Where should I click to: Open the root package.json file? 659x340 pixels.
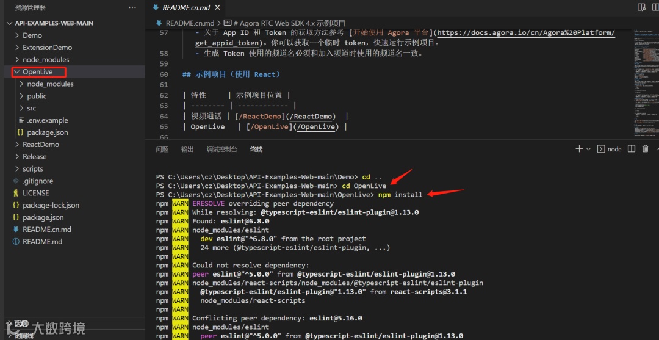[43, 218]
